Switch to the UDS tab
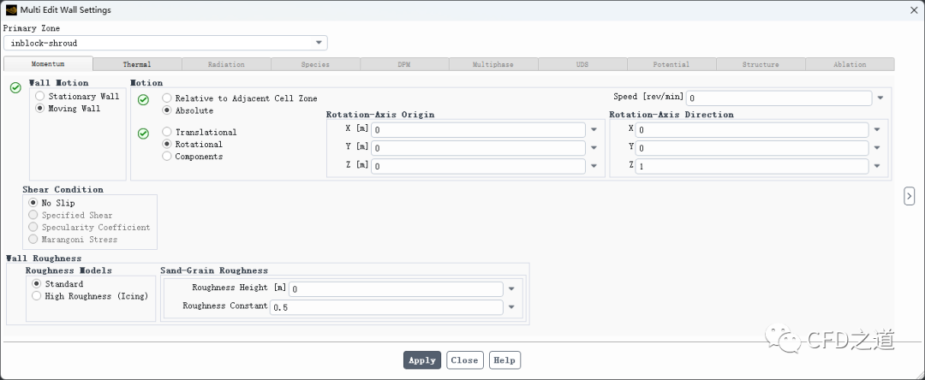 click(582, 64)
